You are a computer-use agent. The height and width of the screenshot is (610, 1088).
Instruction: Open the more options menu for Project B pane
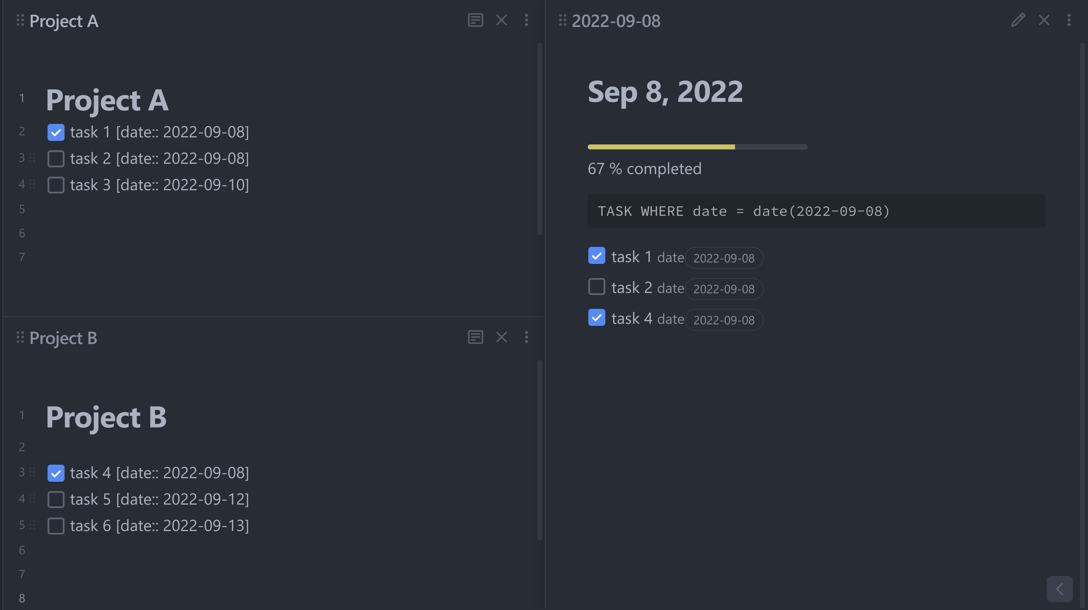(x=526, y=337)
